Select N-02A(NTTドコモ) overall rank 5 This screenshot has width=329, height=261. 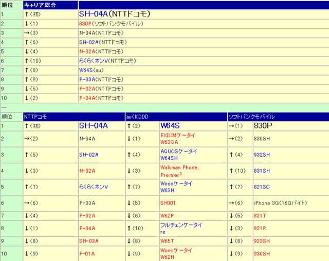(101, 51)
